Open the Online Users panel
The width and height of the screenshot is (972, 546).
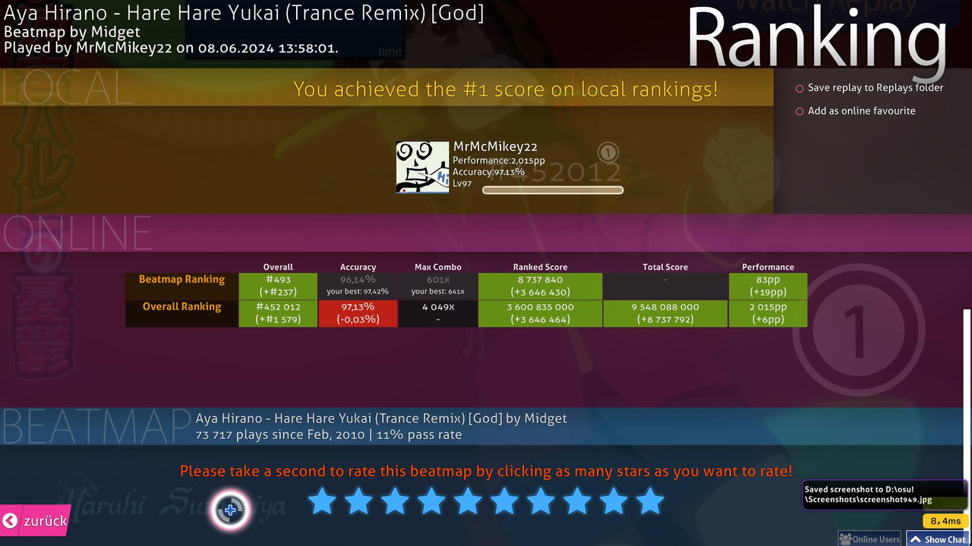coord(869,538)
